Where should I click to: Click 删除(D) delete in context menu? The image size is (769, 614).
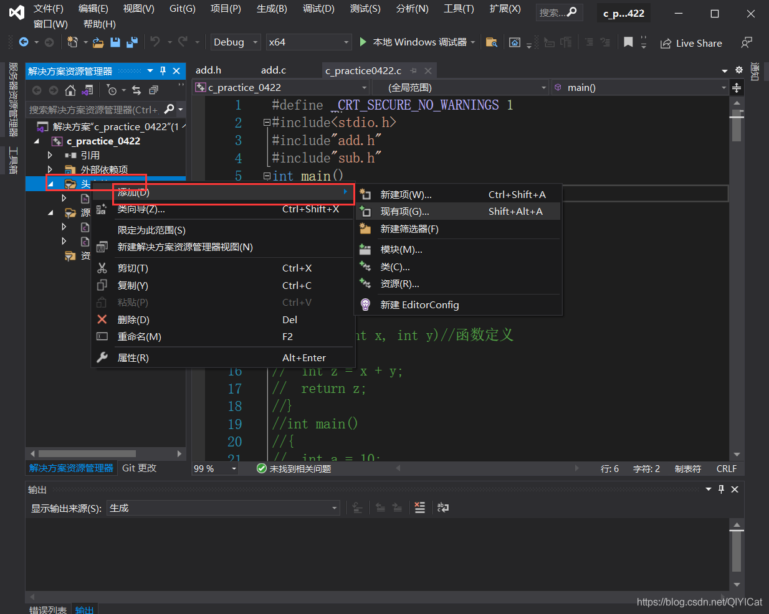coord(222,320)
